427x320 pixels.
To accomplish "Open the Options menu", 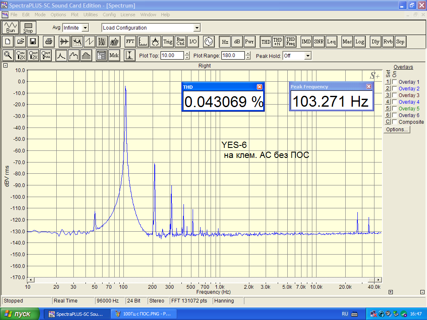I will coord(58,15).
